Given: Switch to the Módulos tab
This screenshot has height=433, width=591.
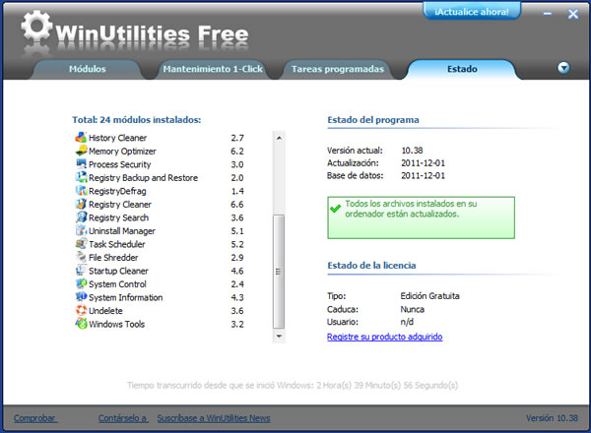Looking at the screenshot, I should [x=87, y=69].
